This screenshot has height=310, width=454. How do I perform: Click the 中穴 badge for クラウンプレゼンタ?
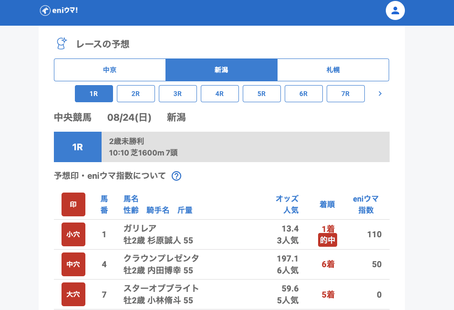pos(73,264)
